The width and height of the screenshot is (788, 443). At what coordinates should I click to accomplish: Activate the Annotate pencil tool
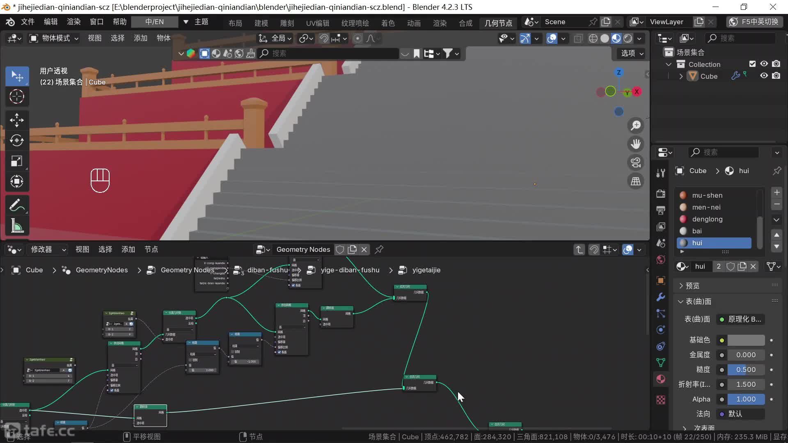[x=17, y=205]
